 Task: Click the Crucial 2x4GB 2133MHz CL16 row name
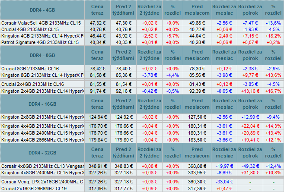point(32,84)
